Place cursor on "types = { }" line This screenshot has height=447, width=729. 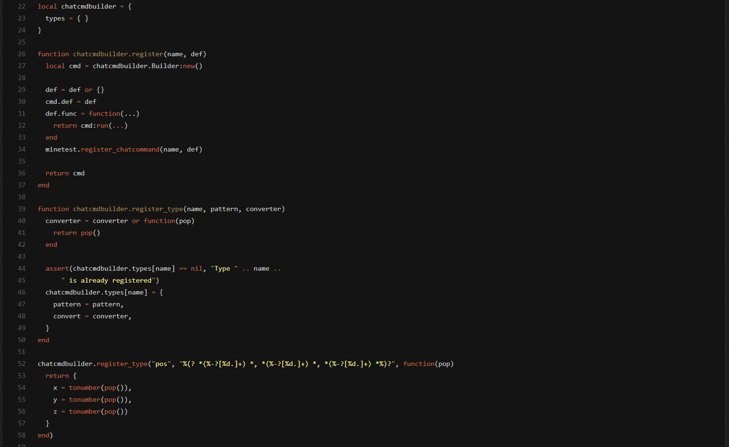67,18
